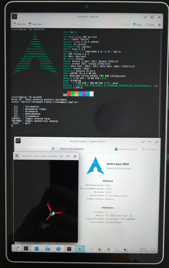
Task: Open Dolphin file manager from taskbar
Action: point(48,249)
